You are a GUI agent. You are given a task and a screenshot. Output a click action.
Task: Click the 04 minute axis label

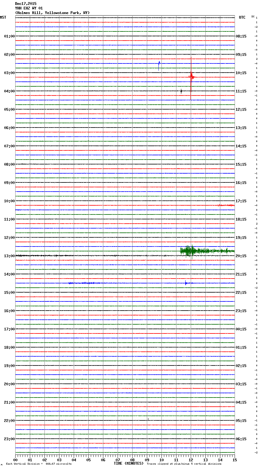(74, 460)
